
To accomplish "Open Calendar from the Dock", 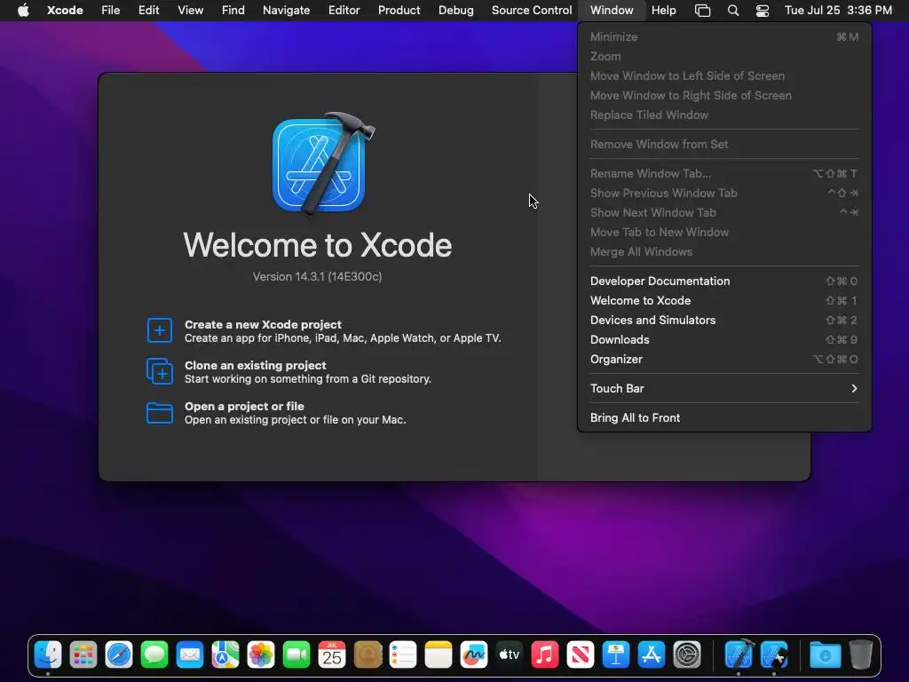I will [x=332, y=655].
